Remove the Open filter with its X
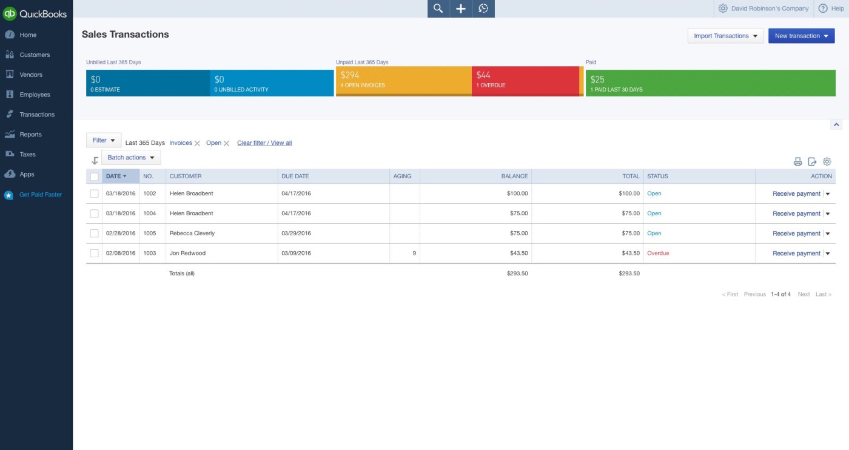The height and width of the screenshot is (450, 849). (x=226, y=144)
